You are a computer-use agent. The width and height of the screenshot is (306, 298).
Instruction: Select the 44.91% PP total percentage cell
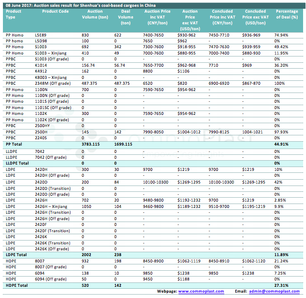click(281, 145)
